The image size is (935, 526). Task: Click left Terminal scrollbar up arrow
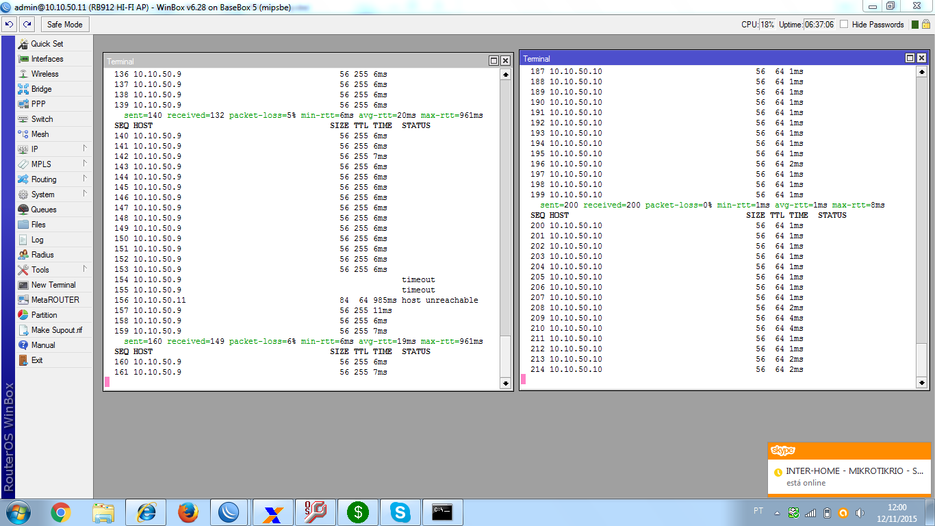click(x=506, y=74)
